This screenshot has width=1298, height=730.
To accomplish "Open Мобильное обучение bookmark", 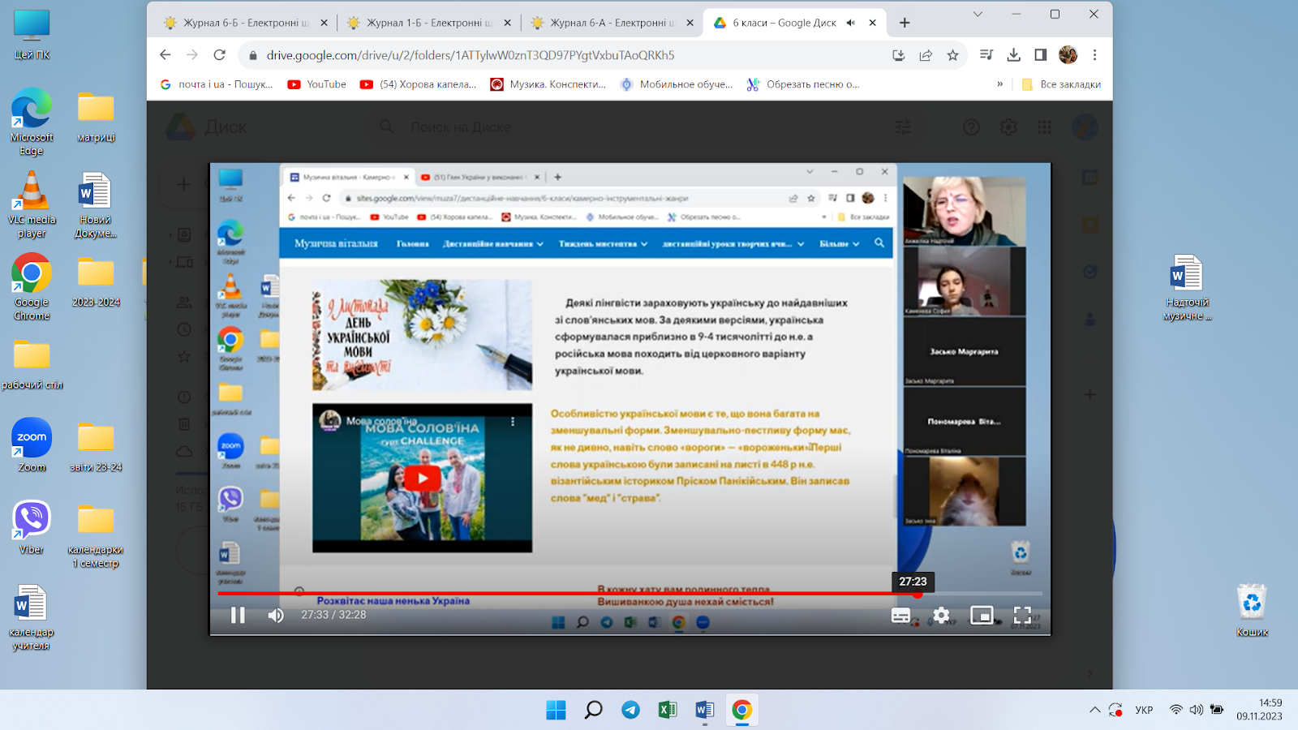I will tap(677, 84).
